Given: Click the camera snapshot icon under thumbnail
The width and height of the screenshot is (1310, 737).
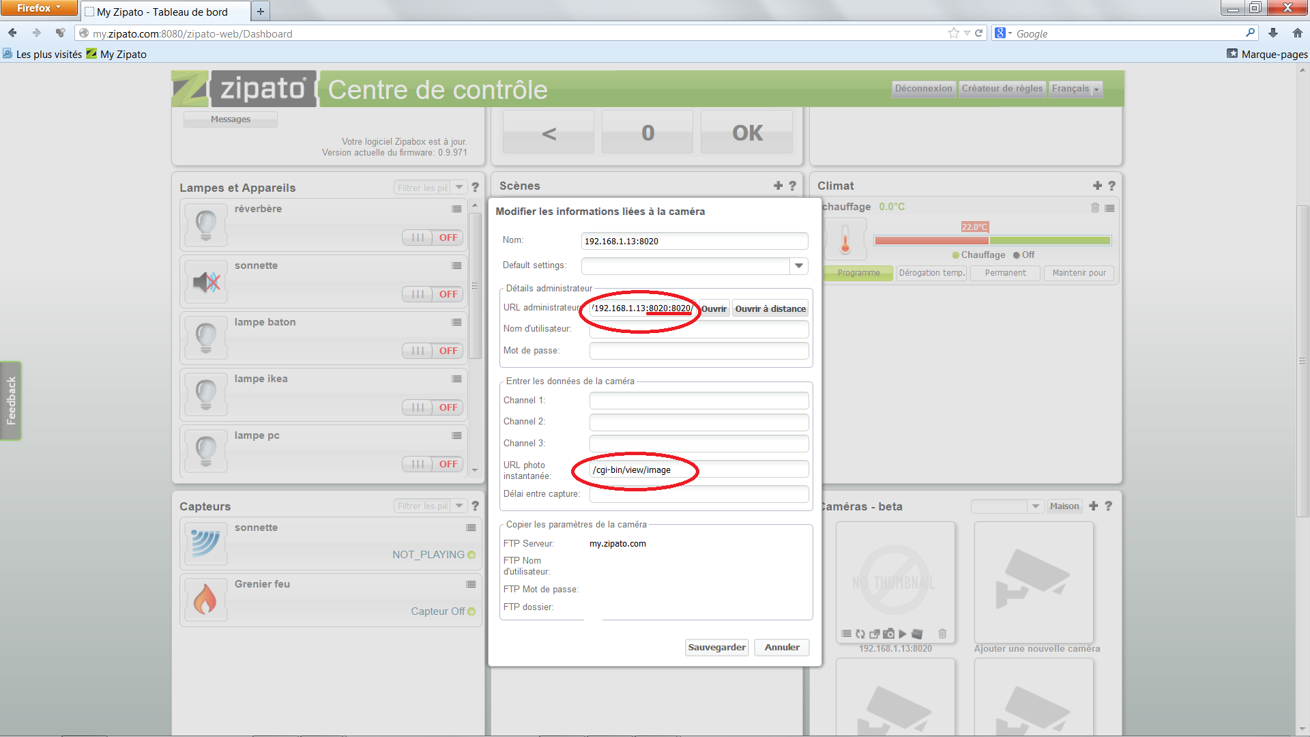Looking at the screenshot, I should point(888,634).
